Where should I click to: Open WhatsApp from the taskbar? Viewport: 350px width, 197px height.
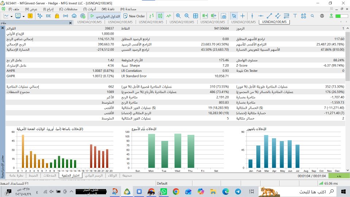pyautogui.click(x=164, y=192)
